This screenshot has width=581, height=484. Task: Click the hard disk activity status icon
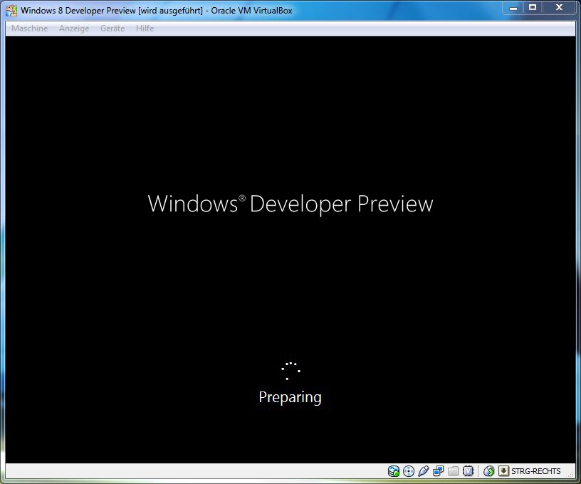point(394,471)
